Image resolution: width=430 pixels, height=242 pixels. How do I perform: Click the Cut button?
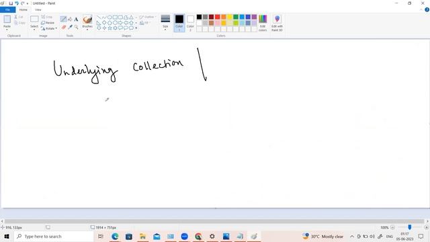(x=19, y=17)
